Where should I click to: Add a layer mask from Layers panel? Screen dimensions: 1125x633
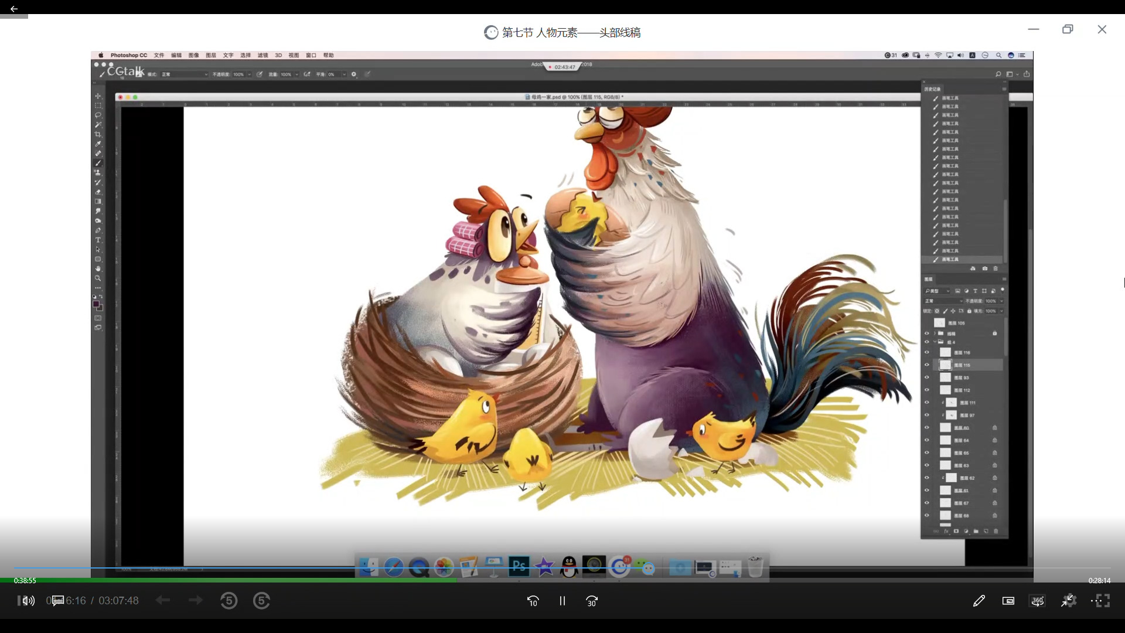click(x=956, y=531)
